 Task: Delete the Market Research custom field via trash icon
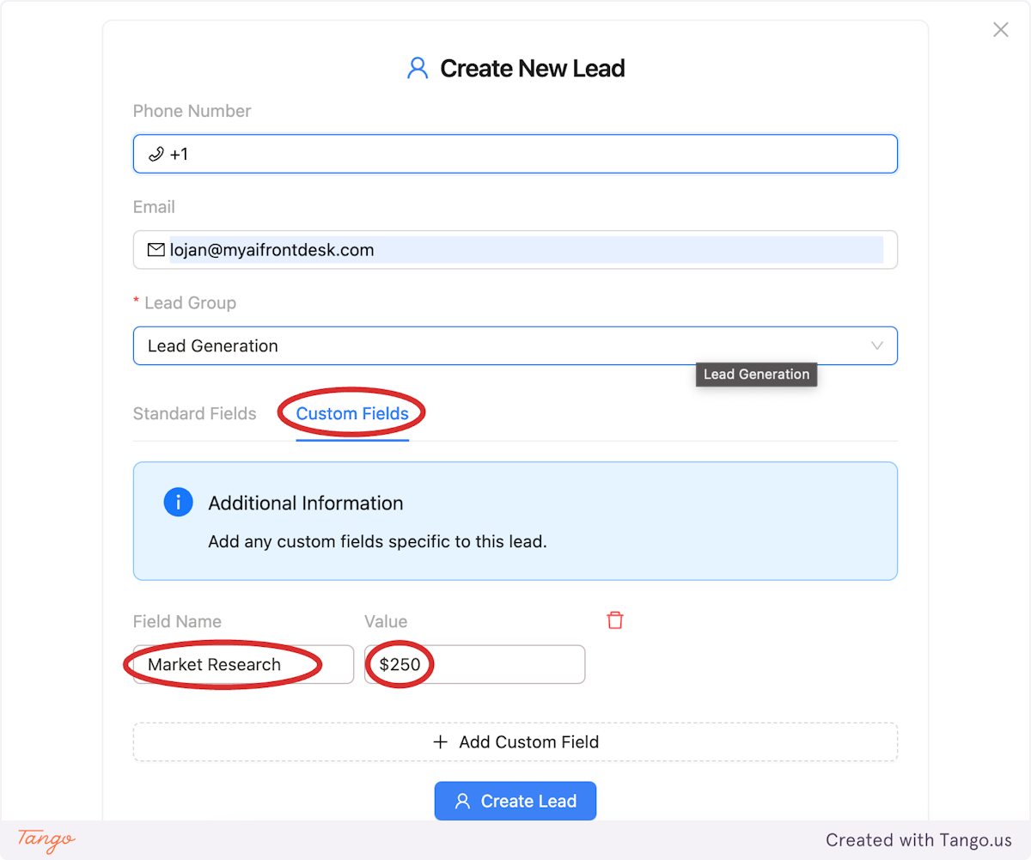point(615,619)
